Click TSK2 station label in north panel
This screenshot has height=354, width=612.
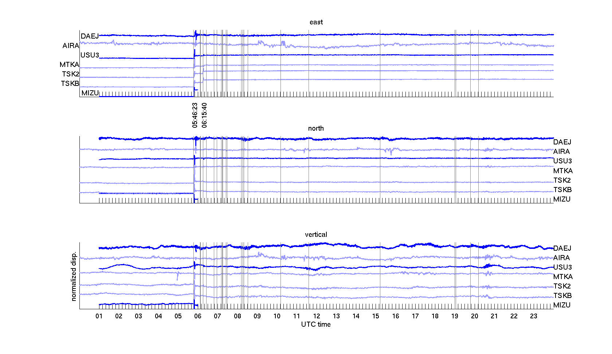pyautogui.click(x=562, y=180)
